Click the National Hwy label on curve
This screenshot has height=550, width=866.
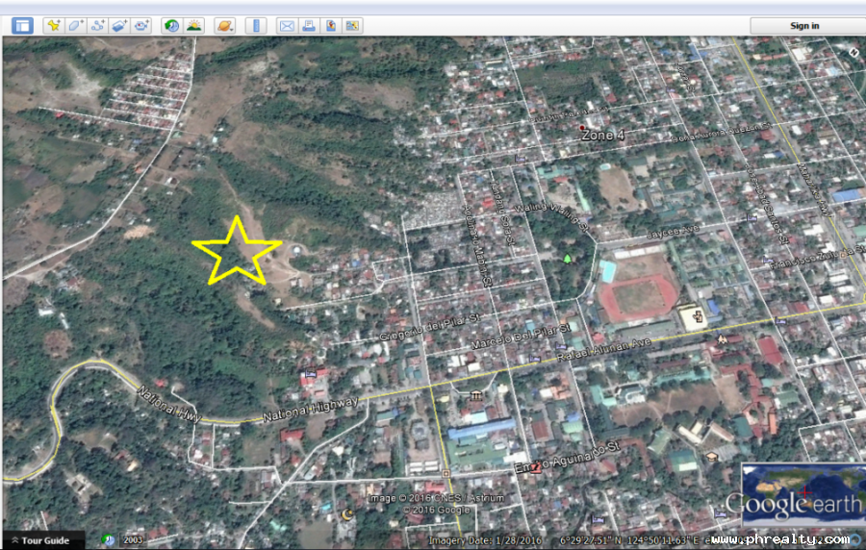pos(168,405)
